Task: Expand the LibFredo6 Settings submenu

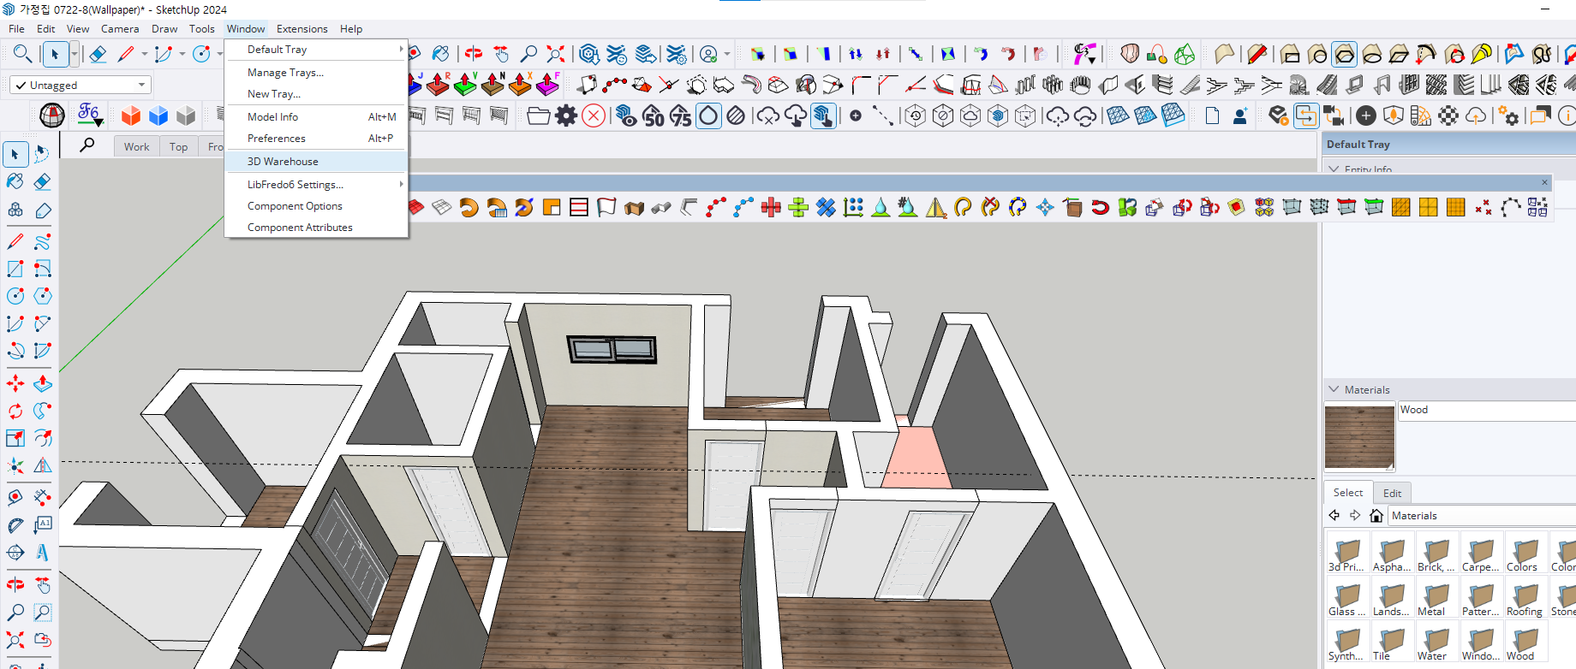Action: tap(316, 184)
